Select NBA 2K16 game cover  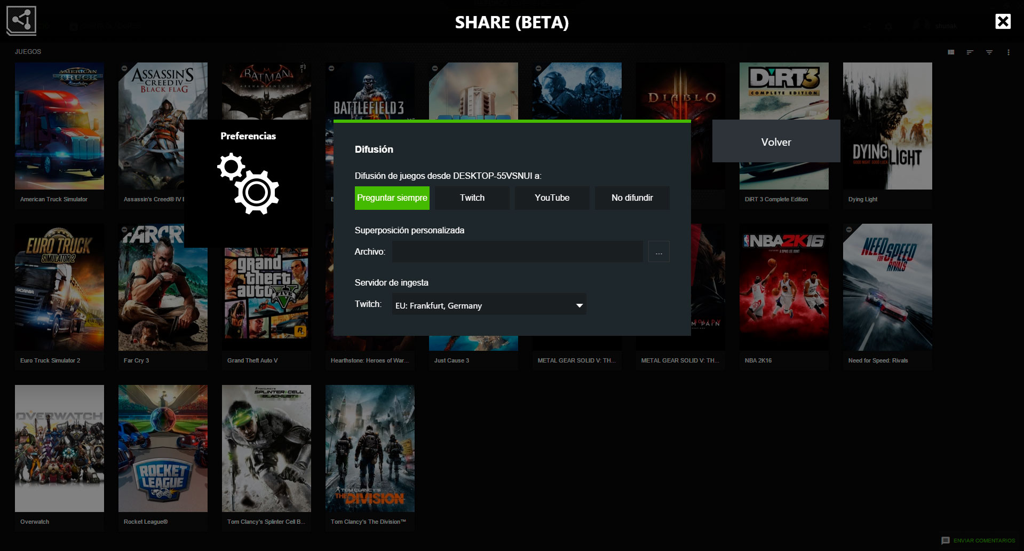coord(784,287)
